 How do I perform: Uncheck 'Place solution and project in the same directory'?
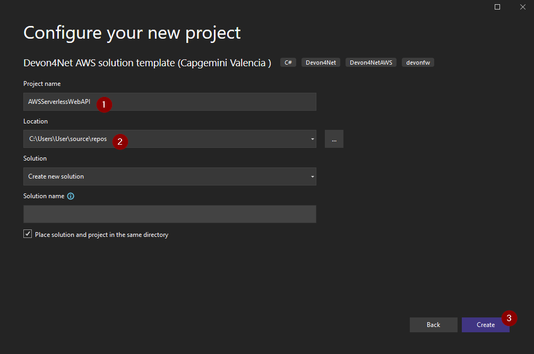27,233
